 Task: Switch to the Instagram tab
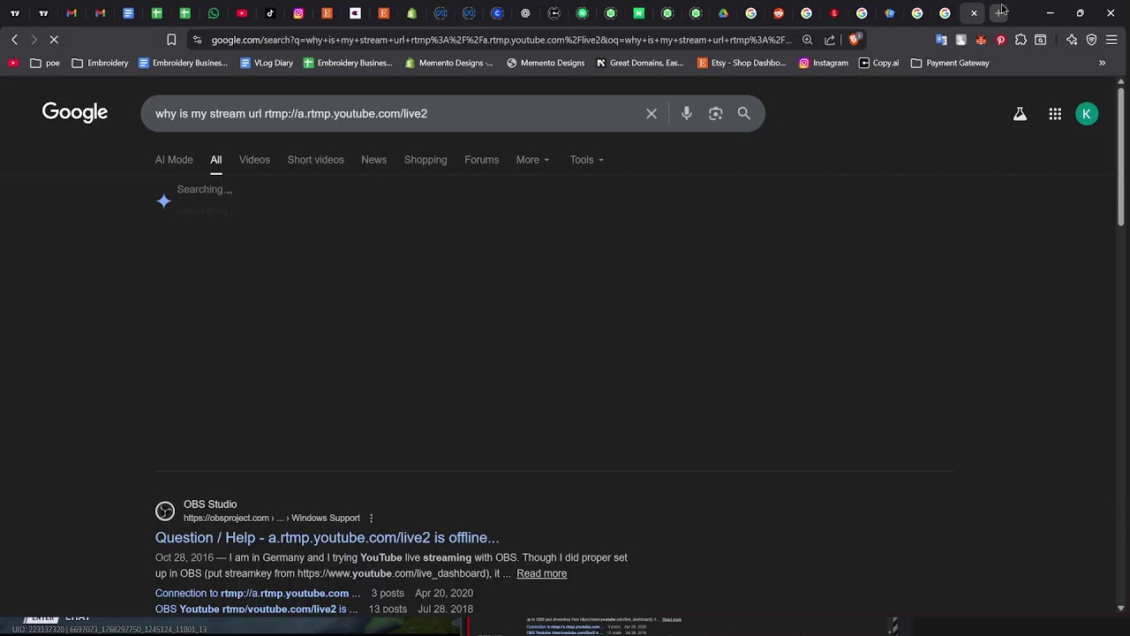click(298, 13)
